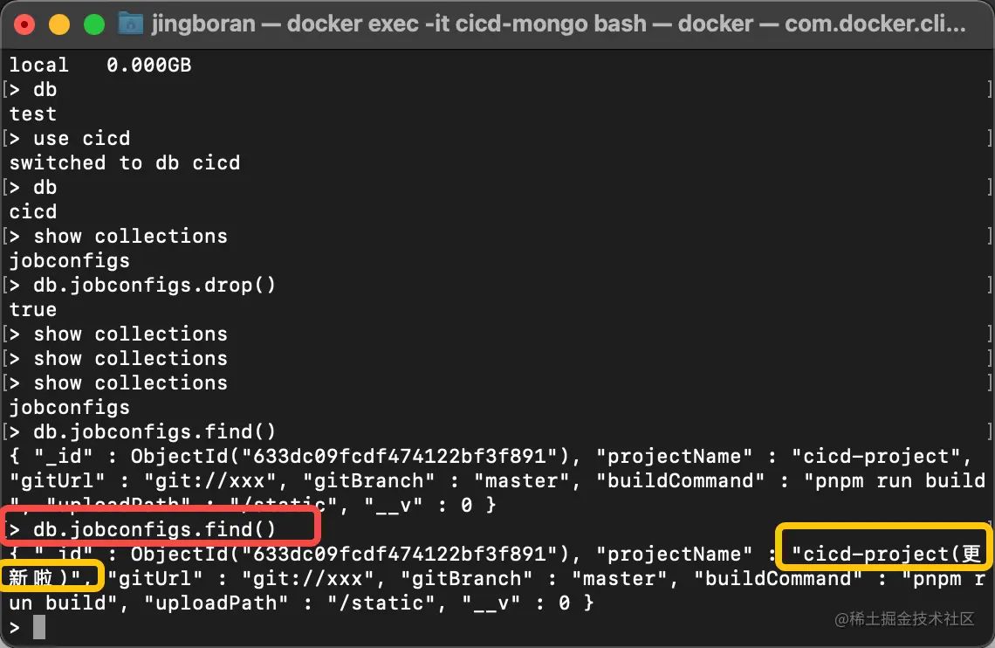Click the 'switched to db cicd' output

124,162
